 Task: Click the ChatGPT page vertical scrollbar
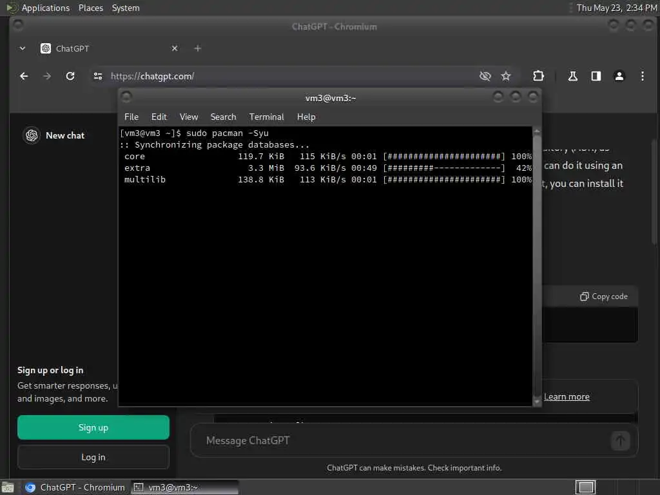point(654,191)
